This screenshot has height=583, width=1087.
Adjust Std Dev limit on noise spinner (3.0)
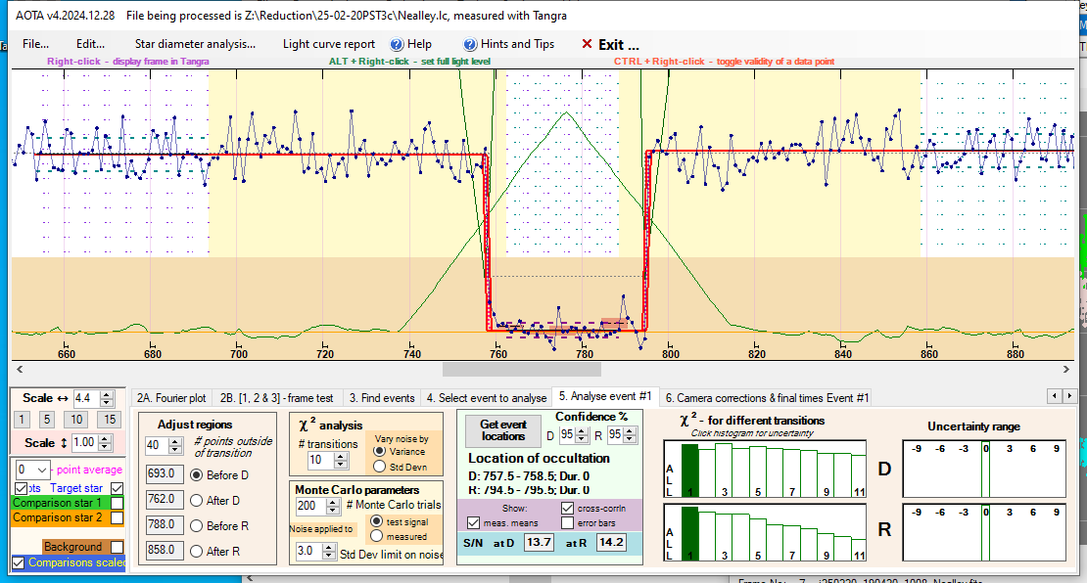(x=328, y=551)
